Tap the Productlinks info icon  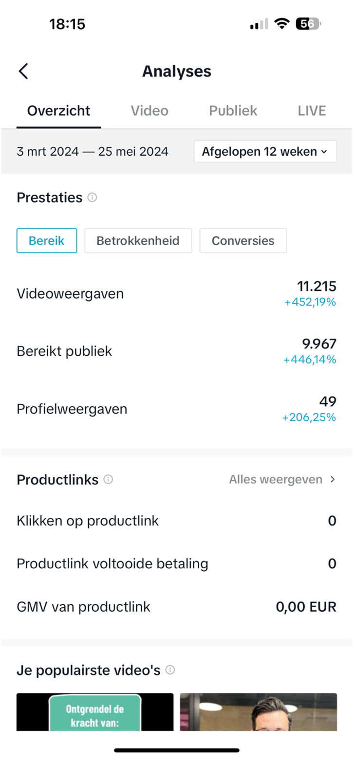pos(108,480)
